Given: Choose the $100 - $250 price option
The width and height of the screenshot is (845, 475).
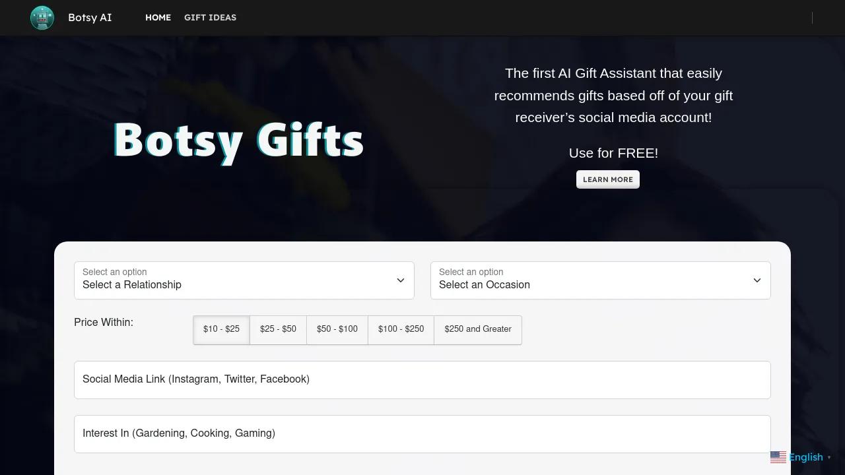Looking at the screenshot, I should (x=401, y=329).
